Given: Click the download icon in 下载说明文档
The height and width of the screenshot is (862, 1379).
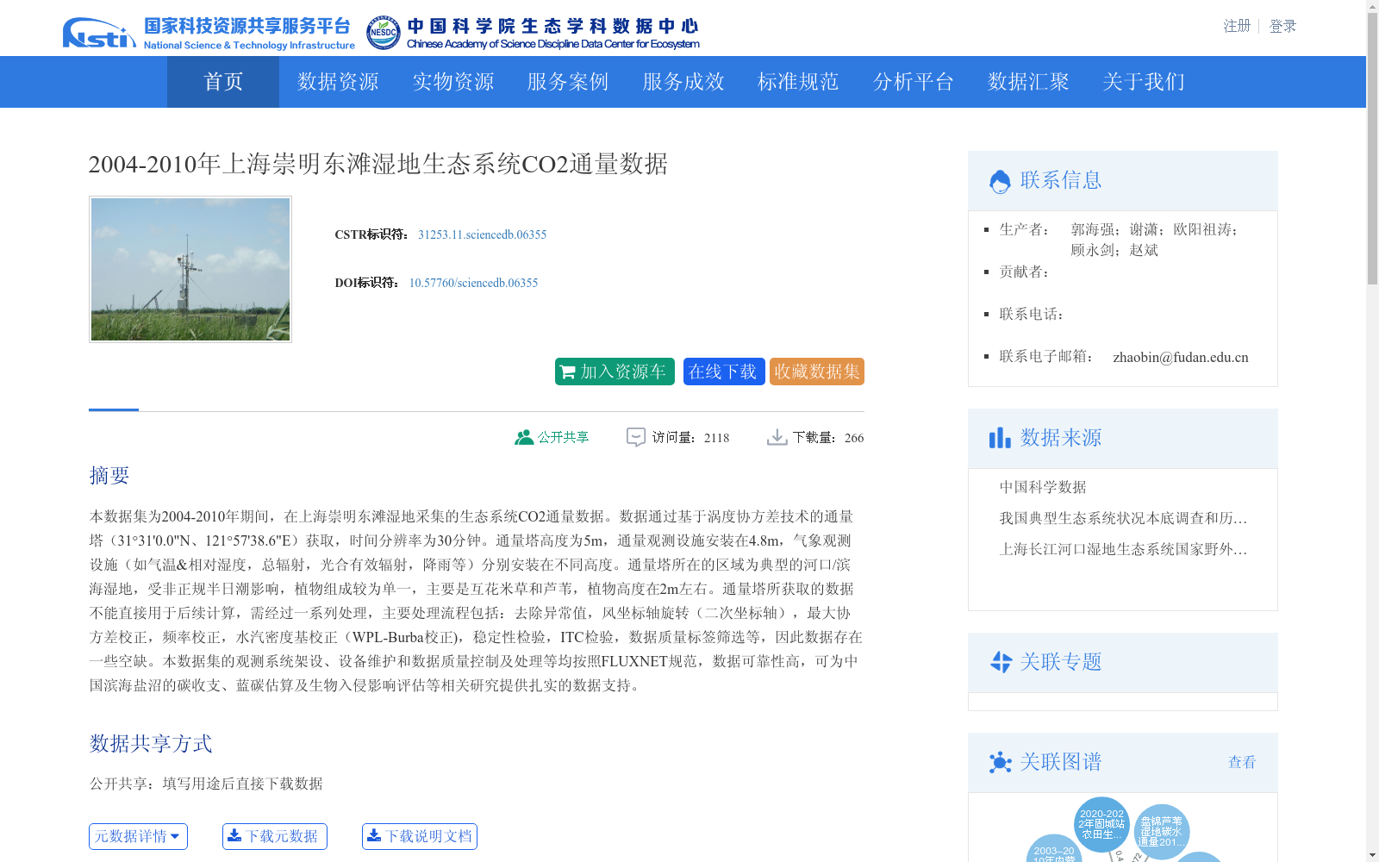Looking at the screenshot, I should click(373, 835).
